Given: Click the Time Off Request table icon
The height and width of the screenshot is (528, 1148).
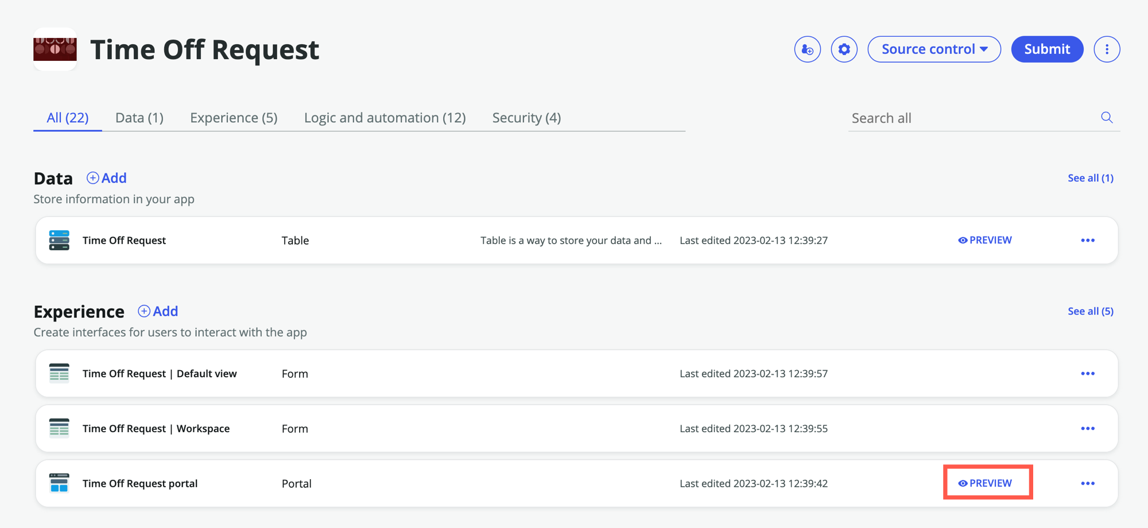Looking at the screenshot, I should (x=59, y=240).
